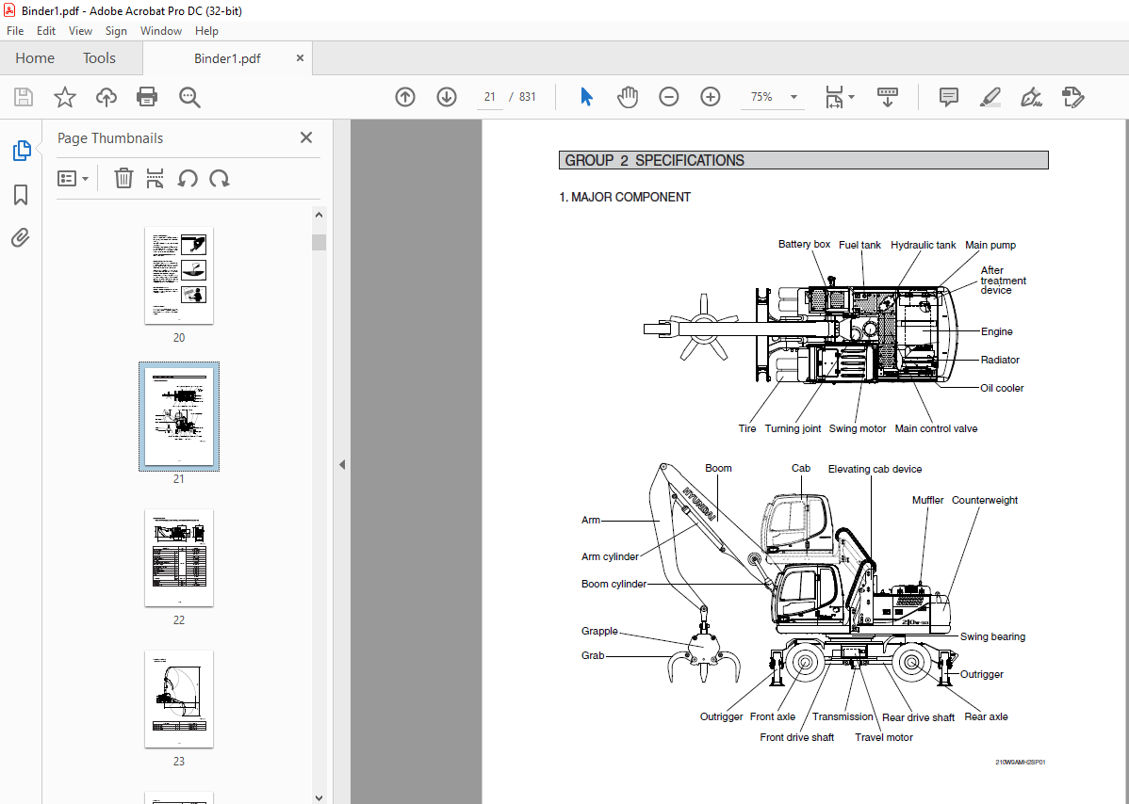Select the Binder1.pdf document tab
Image resolution: width=1129 pixels, height=804 pixels.
pos(227,59)
